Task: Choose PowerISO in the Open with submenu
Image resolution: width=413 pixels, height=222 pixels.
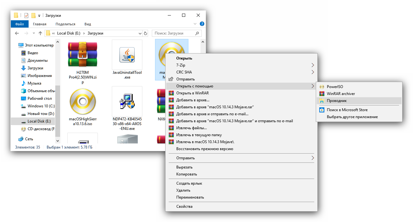Action: coord(335,87)
